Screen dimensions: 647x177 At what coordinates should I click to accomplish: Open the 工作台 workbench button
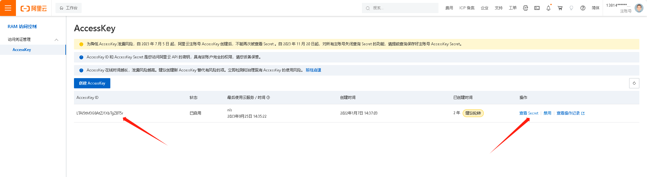[69, 8]
